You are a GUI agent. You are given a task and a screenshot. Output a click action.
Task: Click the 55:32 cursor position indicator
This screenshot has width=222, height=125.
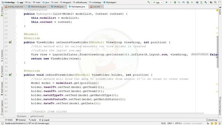tap(163, 124)
